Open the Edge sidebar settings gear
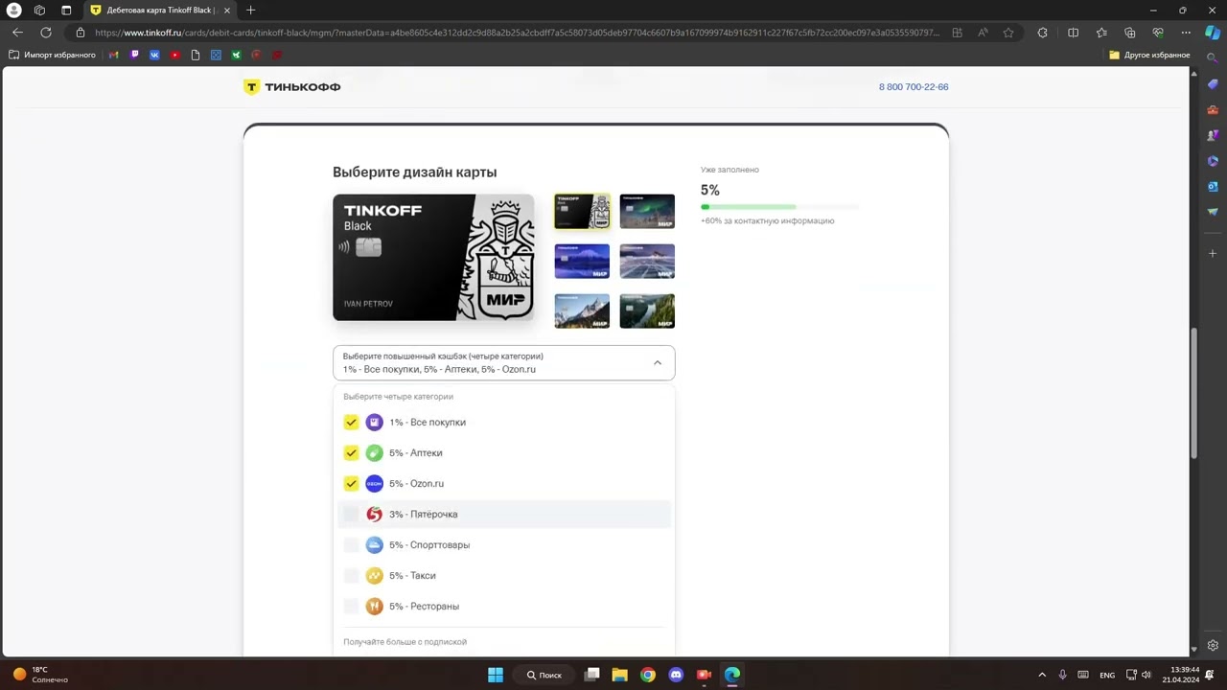The height and width of the screenshot is (690, 1227). pyautogui.click(x=1213, y=645)
